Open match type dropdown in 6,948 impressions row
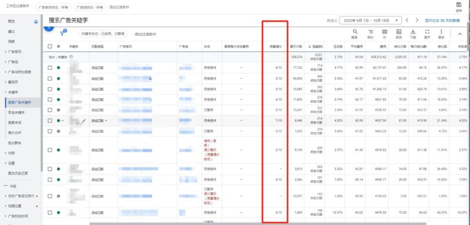Screen dimensions: 470x225 pyautogui.click(x=106, y=121)
